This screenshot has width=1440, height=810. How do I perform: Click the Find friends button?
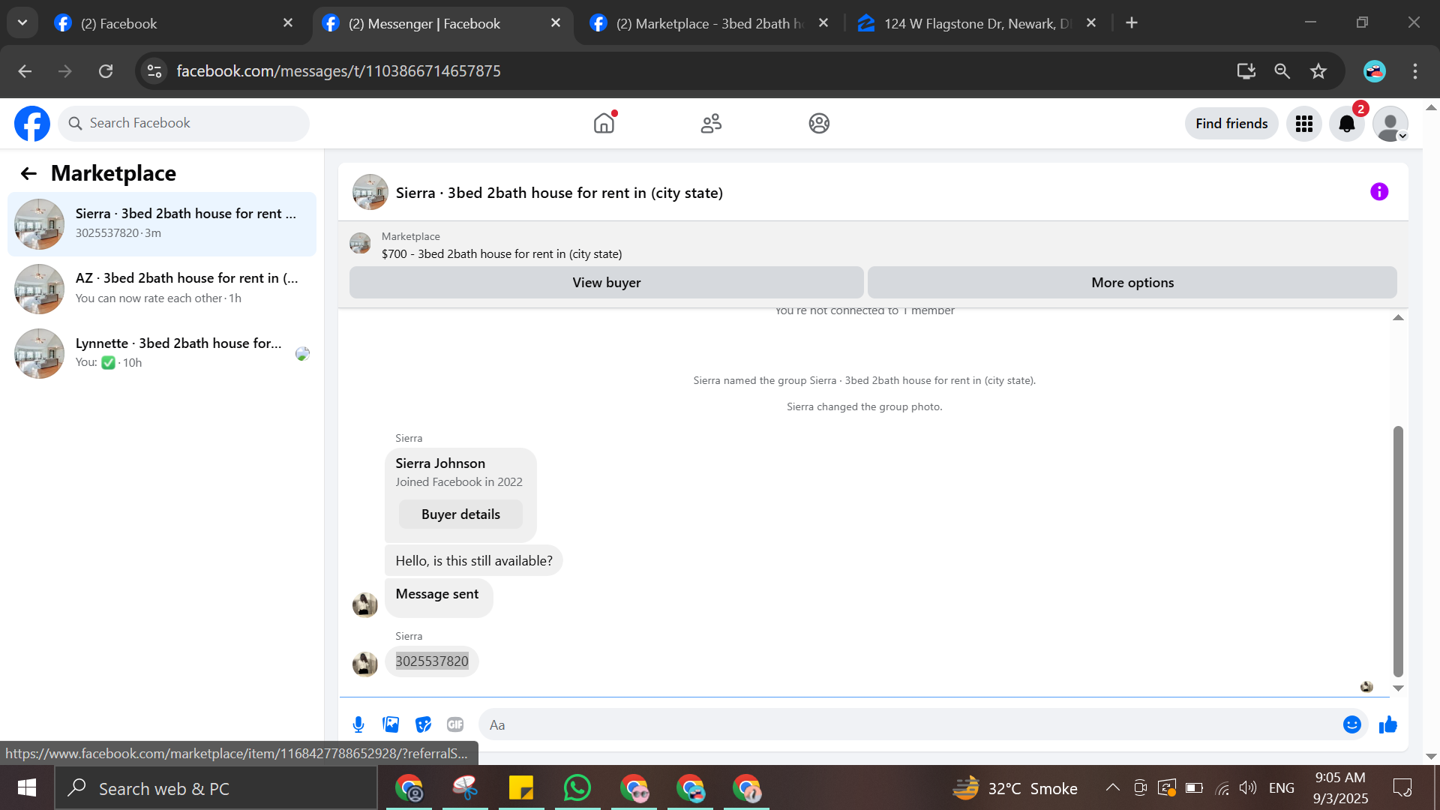click(1231, 124)
